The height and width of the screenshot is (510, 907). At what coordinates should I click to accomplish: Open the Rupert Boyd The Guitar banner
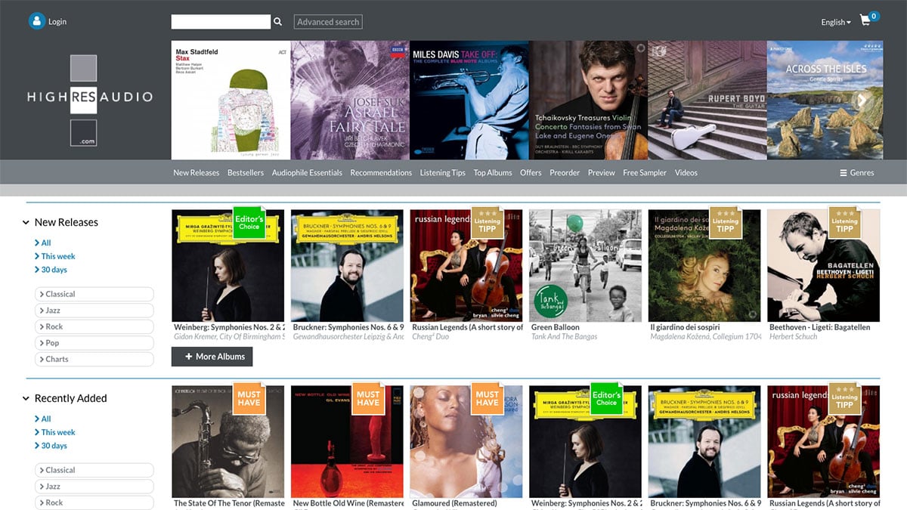tap(707, 100)
